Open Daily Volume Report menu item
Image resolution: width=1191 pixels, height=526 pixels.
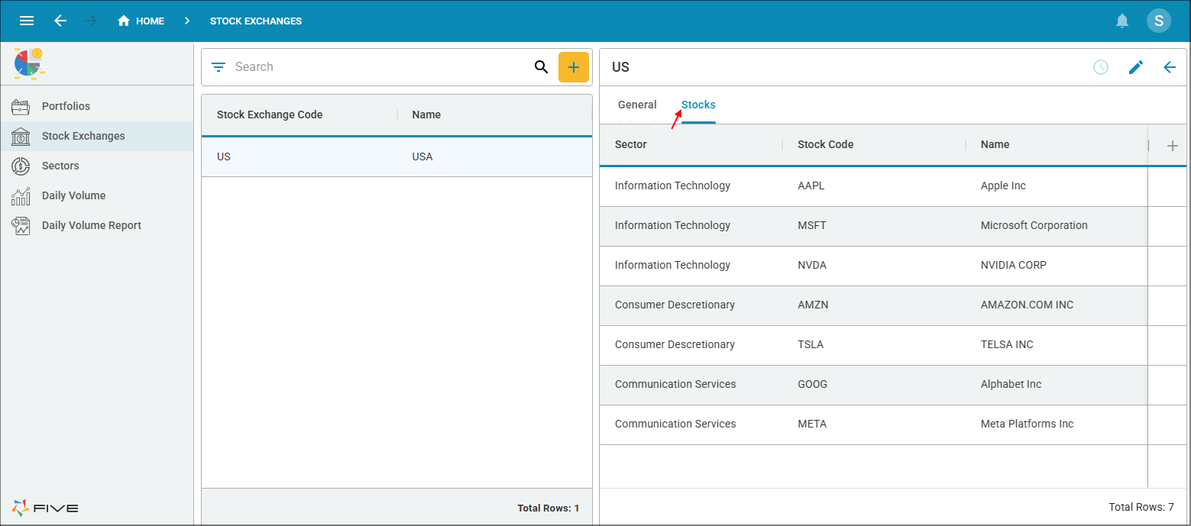pyautogui.click(x=96, y=225)
